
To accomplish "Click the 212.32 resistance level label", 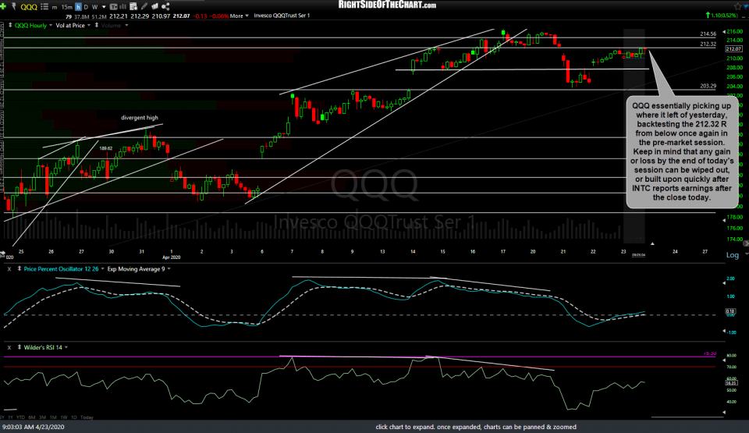I will pyautogui.click(x=708, y=44).
